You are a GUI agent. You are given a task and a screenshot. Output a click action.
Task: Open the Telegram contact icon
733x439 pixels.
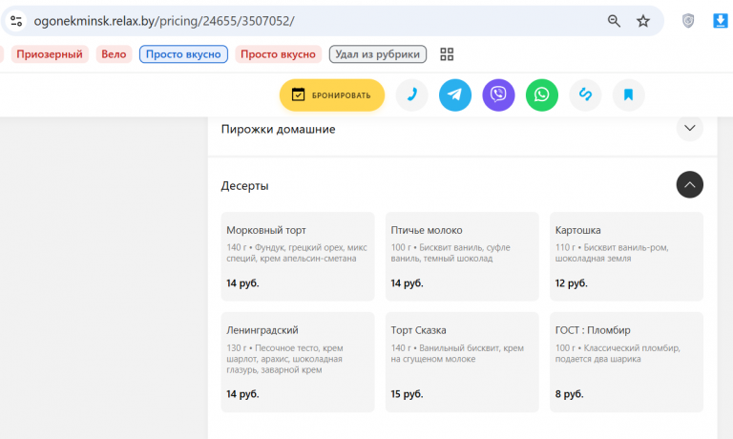click(455, 94)
